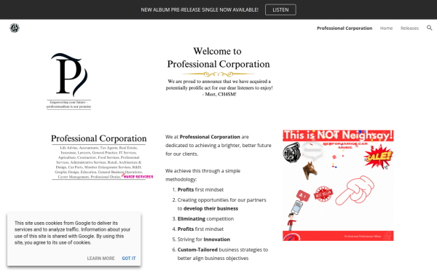The image size is (437, 273).
Task: Click the 'Welcome to Professional Corporation' heading
Action: point(219,58)
